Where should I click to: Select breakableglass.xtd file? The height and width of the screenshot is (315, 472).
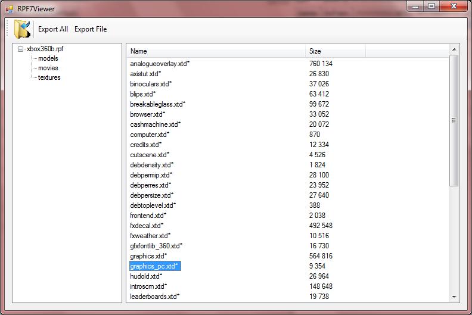point(158,104)
